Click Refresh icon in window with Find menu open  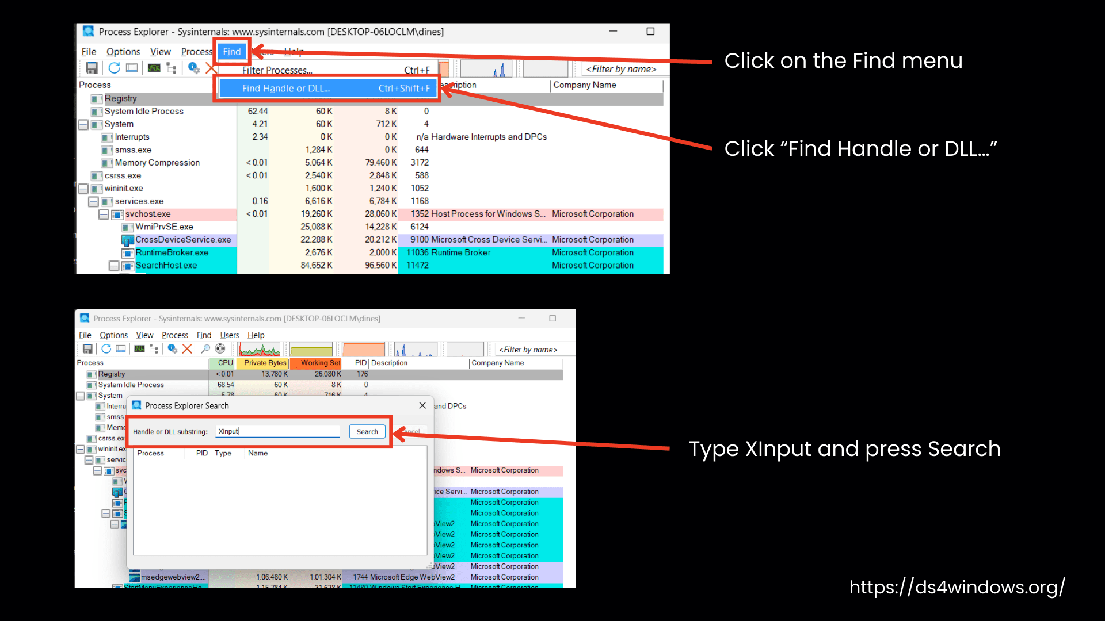pos(114,68)
